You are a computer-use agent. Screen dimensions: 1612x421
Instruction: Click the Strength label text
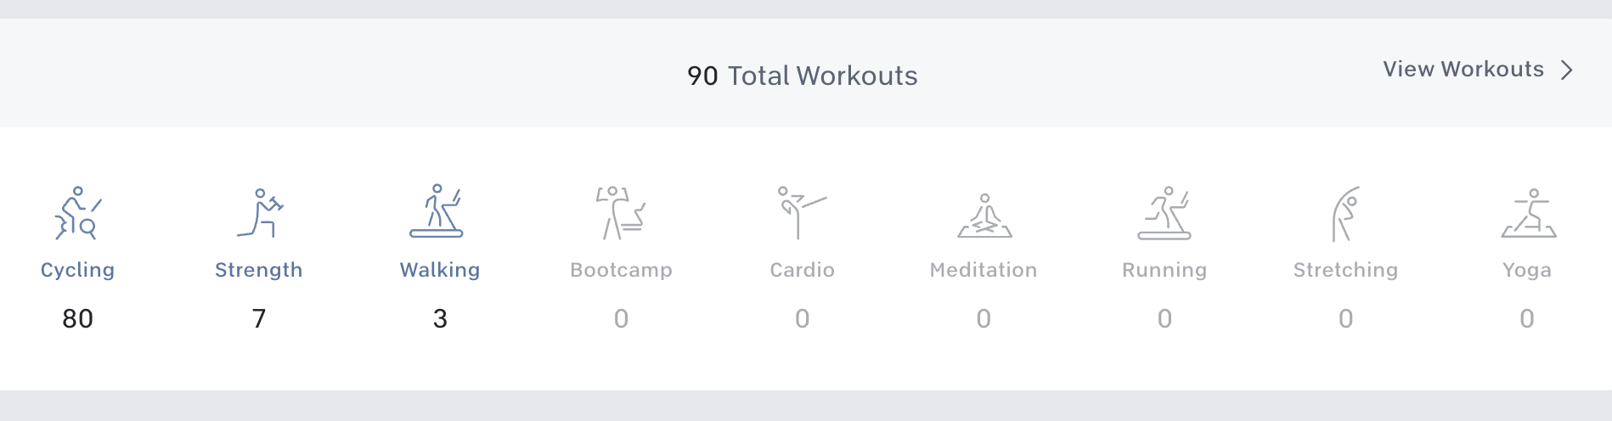pos(259,270)
